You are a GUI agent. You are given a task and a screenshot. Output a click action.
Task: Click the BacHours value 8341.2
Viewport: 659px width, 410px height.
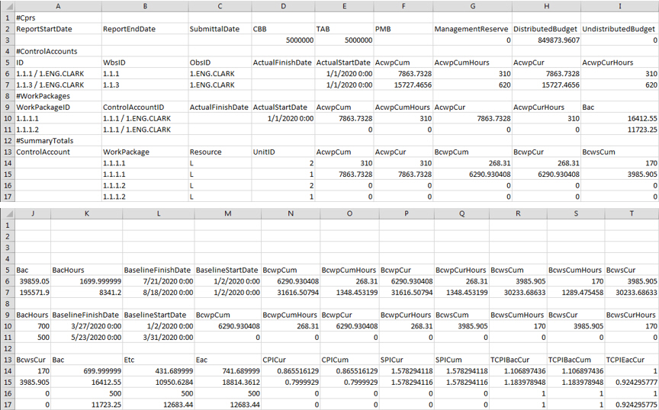(x=86, y=292)
